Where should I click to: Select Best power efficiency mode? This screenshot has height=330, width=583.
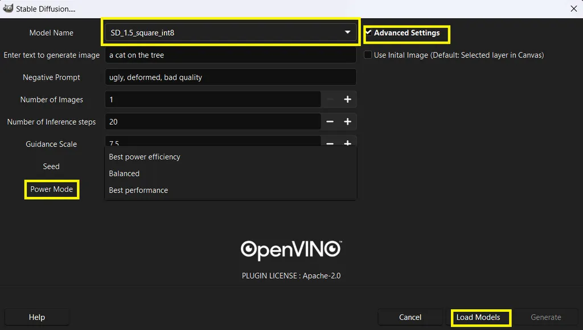(x=144, y=156)
